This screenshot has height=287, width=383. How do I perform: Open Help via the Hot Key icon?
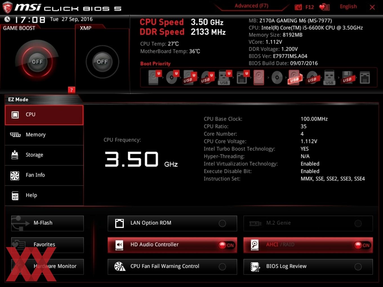tap(15, 196)
